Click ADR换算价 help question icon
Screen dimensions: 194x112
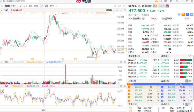143,19
